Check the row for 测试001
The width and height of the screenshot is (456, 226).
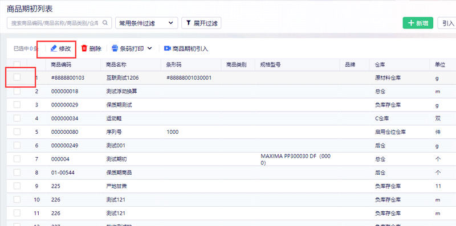17,145
